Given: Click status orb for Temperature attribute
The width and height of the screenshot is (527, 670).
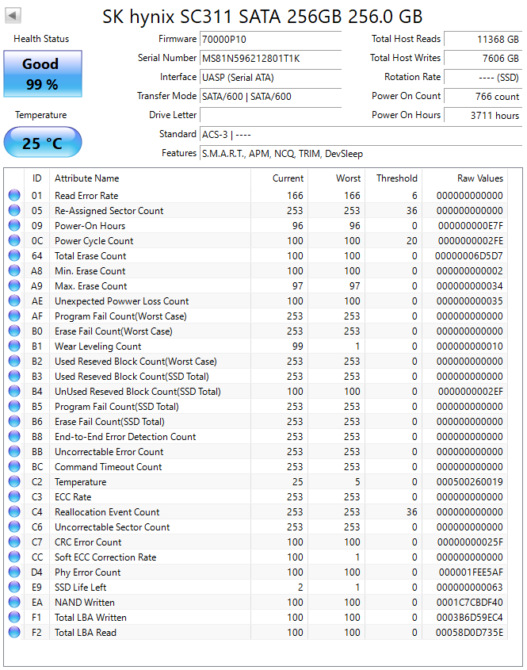Looking at the screenshot, I should point(14,481).
